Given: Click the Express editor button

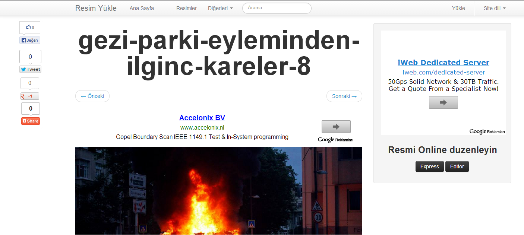Looking at the screenshot, I should coord(430,166).
